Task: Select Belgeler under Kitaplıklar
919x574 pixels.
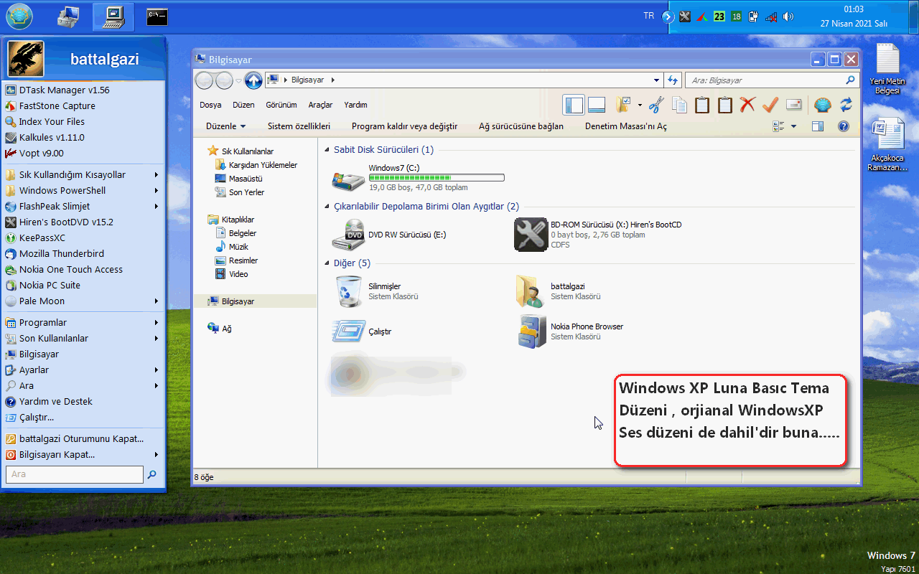Action: pos(236,233)
